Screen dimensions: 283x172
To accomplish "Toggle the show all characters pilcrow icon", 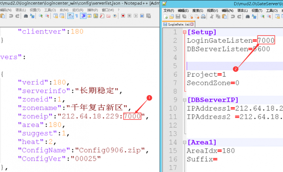I will coord(76,16).
